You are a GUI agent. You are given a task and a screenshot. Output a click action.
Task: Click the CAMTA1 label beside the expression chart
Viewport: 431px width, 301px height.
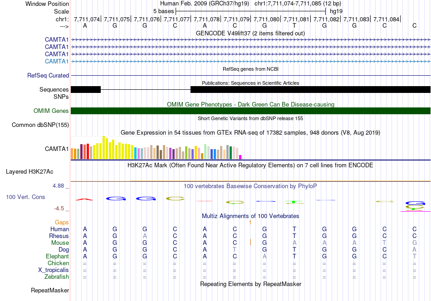pyautogui.click(x=57, y=149)
